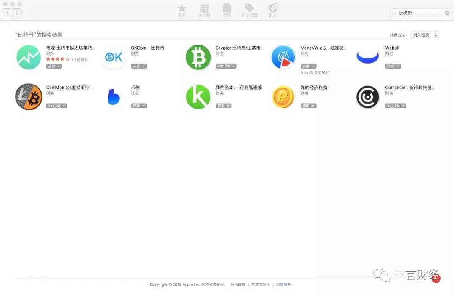Open the 问题解答 footer link

tap(283, 284)
